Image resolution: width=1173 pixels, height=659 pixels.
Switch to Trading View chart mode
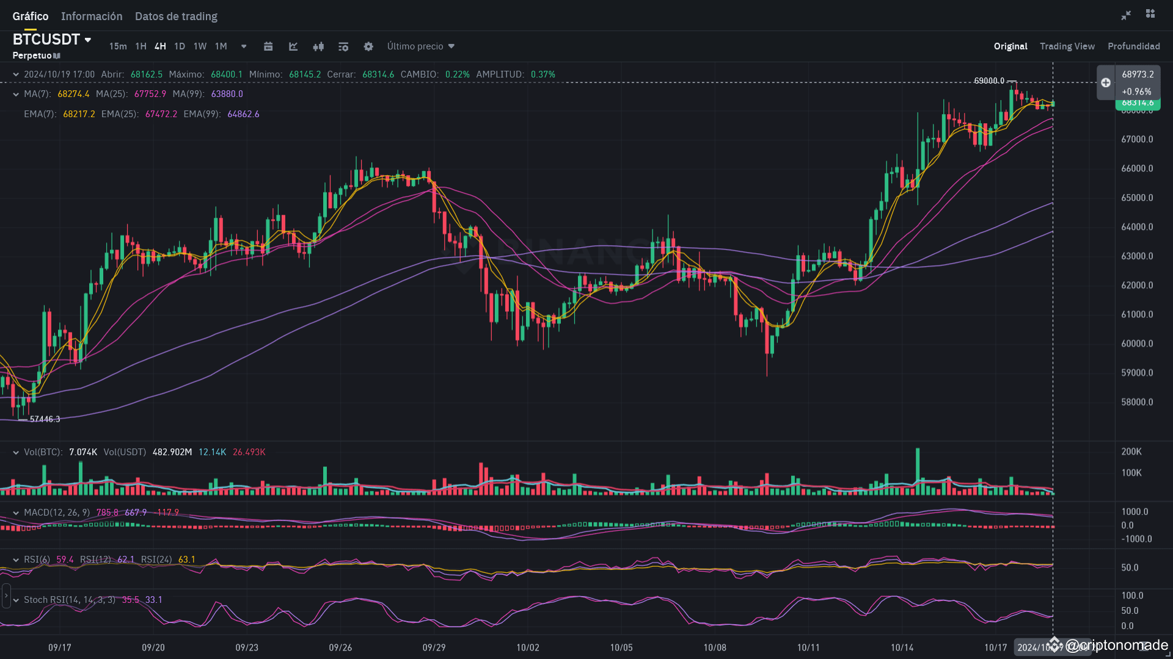coord(1067,46)
